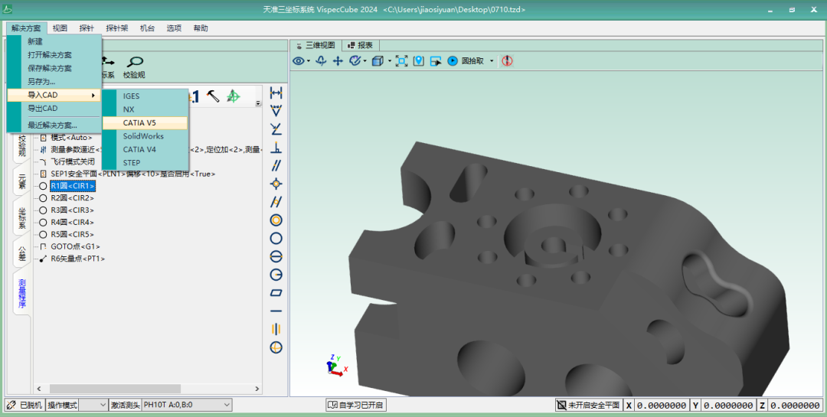Image resolution: width=827 pixels, height=417 pixels.
Task: Click the pan move arrows icon
Action: (338, 60)
